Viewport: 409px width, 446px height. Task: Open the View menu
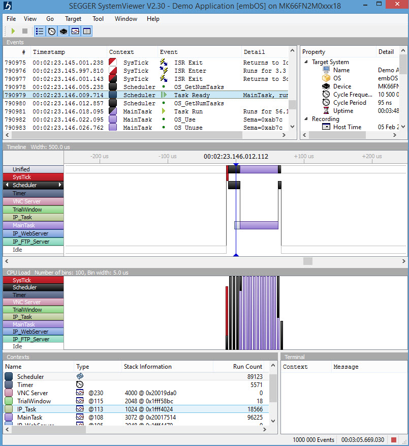click(30, 19)
